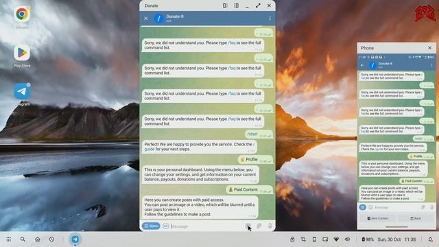Screen dimensions: 439x247
Task: Open Donate bot avatar in Phone window
Action: coord(372,65)
